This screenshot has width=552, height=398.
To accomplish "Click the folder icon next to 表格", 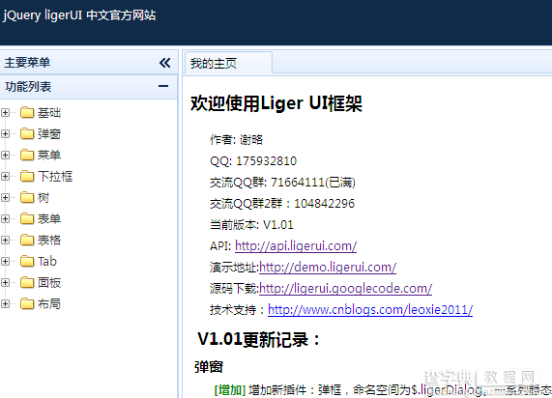I will click(27, 240).
